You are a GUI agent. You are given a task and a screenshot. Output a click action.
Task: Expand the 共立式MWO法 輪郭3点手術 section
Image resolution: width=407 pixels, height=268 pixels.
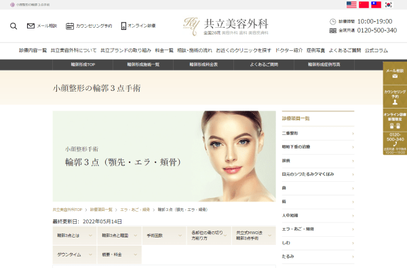pos(254,235)
